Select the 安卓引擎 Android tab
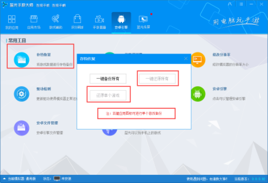This screenshot has width=268, height=183. coord(121,22)
